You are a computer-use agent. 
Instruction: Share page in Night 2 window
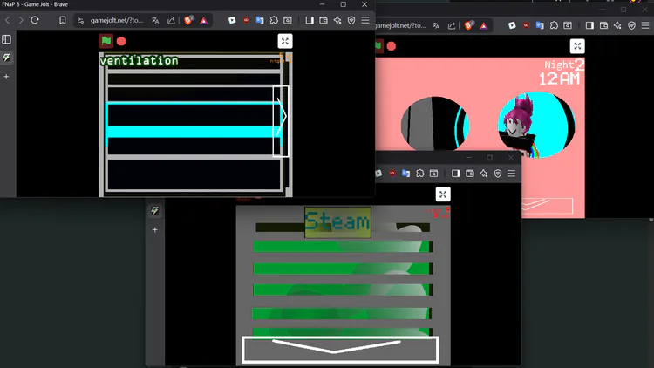pos(452,26)
